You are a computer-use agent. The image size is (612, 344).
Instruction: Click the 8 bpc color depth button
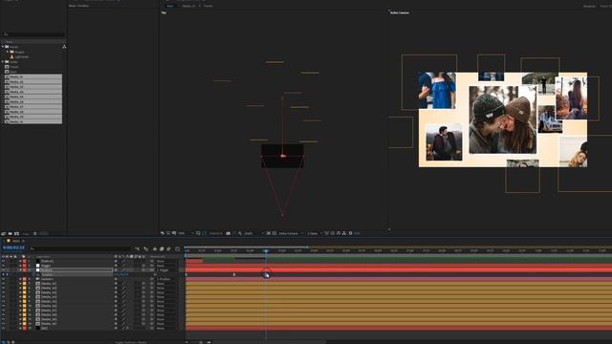26,233
